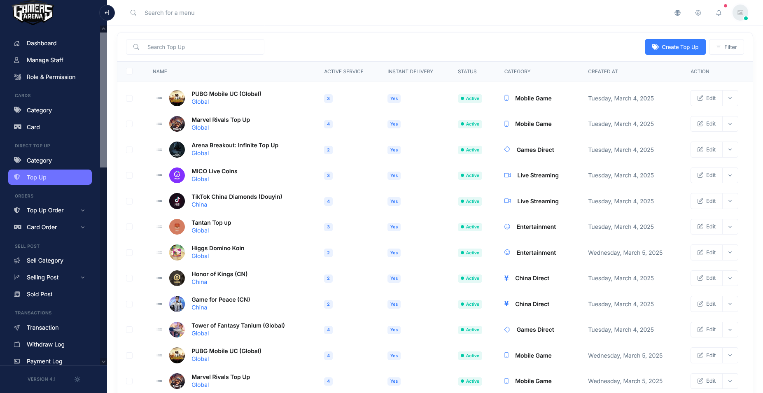
Task: Click the Create Top Up button
Action: point(675,47)
